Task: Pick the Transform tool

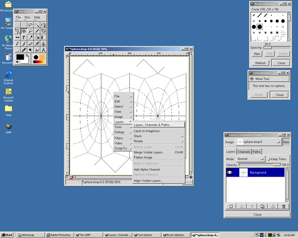Action: tap(43, 31)
